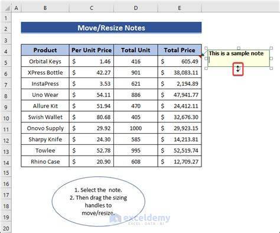Click the Orbital Keys cell

(45, 62)
